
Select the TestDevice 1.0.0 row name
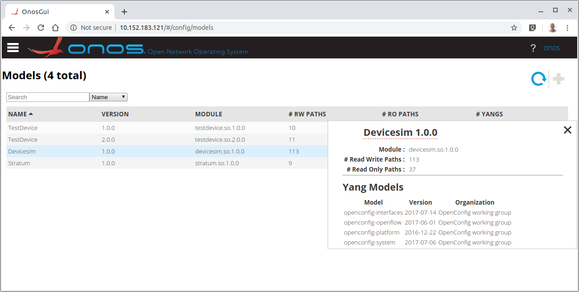coord(23,128)
